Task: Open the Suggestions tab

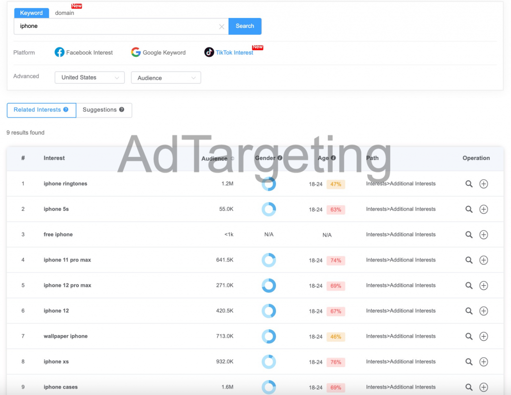Action: click(x=104, y=110)
